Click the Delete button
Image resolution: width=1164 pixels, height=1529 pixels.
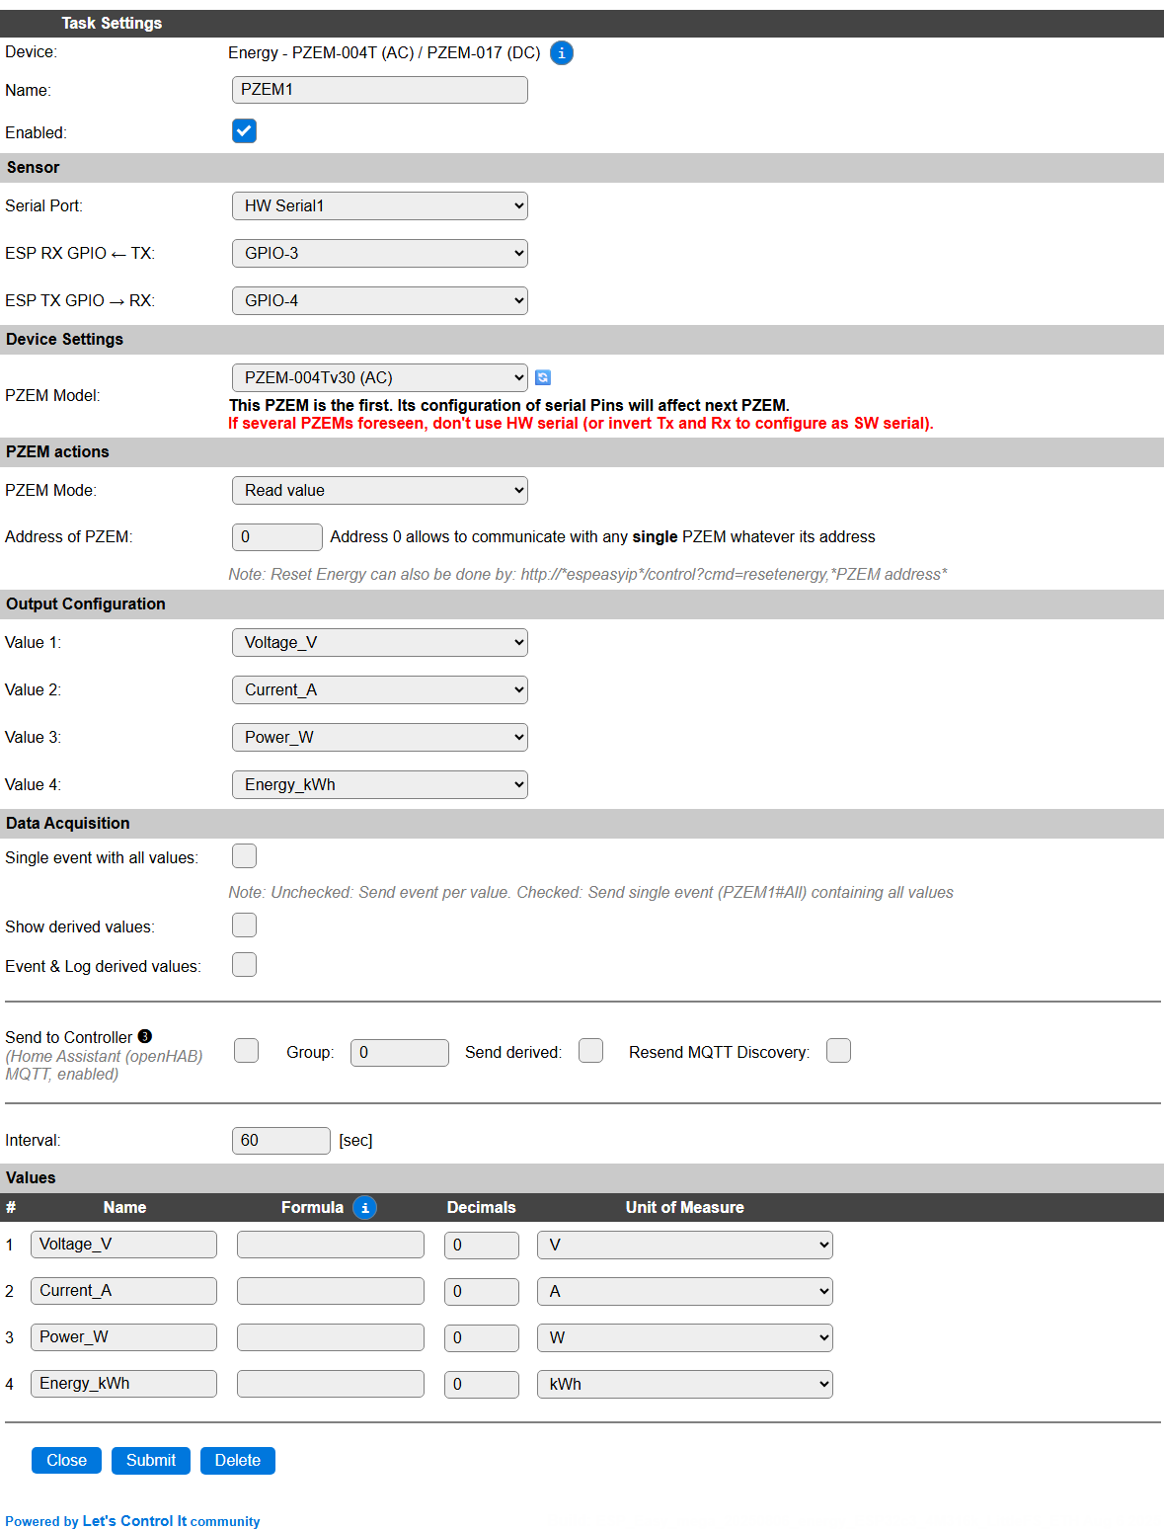tap(238, 1460)
